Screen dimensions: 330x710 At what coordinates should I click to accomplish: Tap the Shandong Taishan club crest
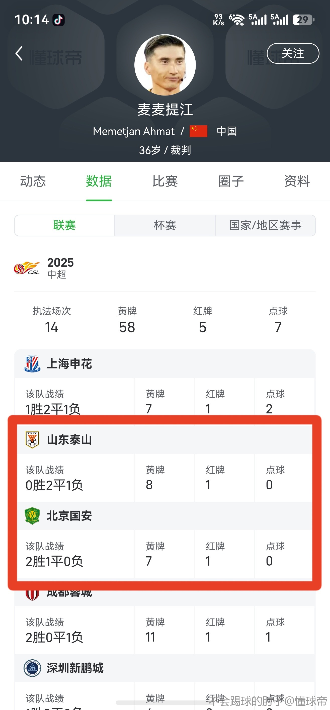pos(32,440)
